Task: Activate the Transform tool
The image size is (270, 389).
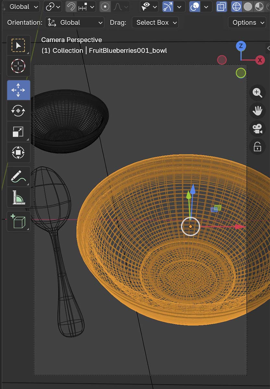Action: pos(18,152)
